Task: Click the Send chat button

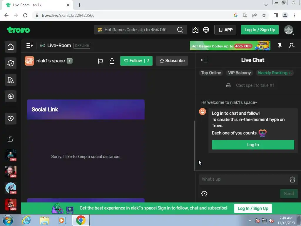Action: tap(289, 194)
